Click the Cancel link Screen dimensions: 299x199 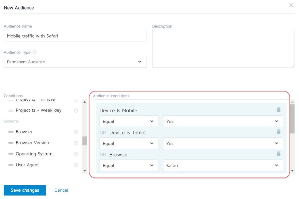61,190
